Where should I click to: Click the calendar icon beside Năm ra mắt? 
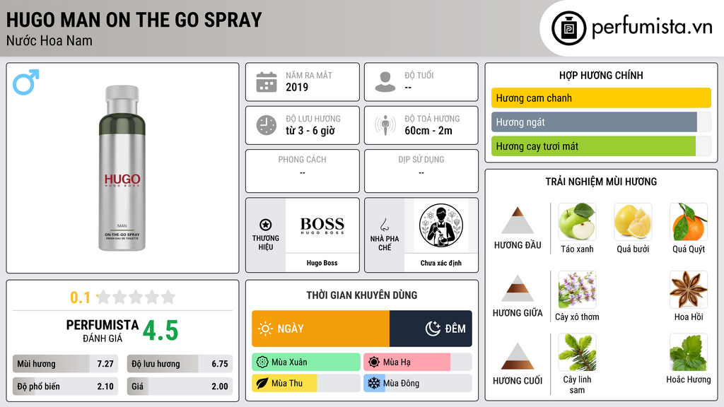(267, 82)
